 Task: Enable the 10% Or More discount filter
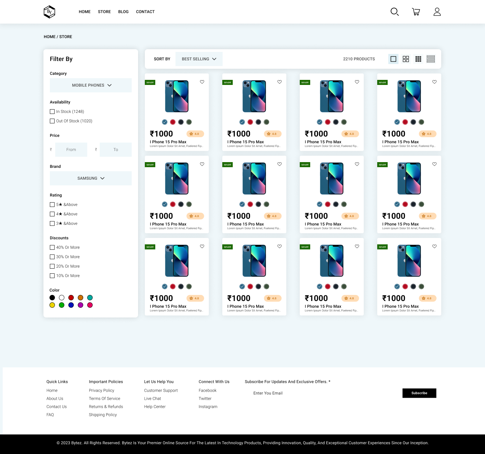point(52,276)
